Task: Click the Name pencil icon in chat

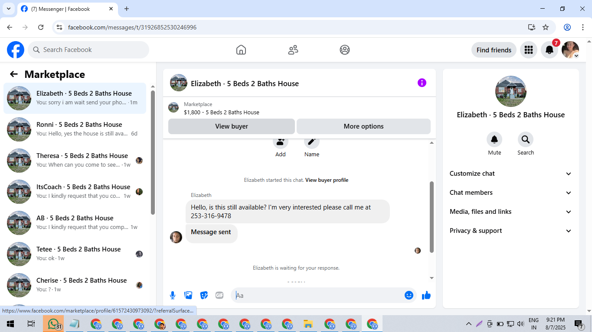Action: click(312, 142)
